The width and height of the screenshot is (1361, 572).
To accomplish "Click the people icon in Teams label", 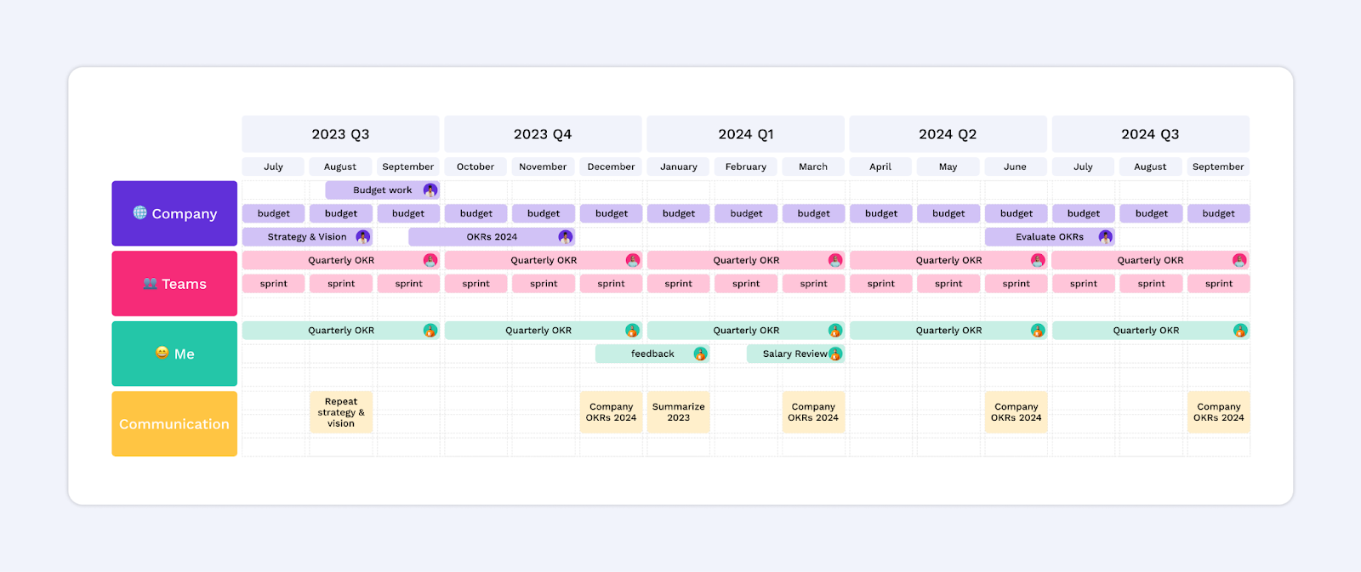I will point(151,284).
